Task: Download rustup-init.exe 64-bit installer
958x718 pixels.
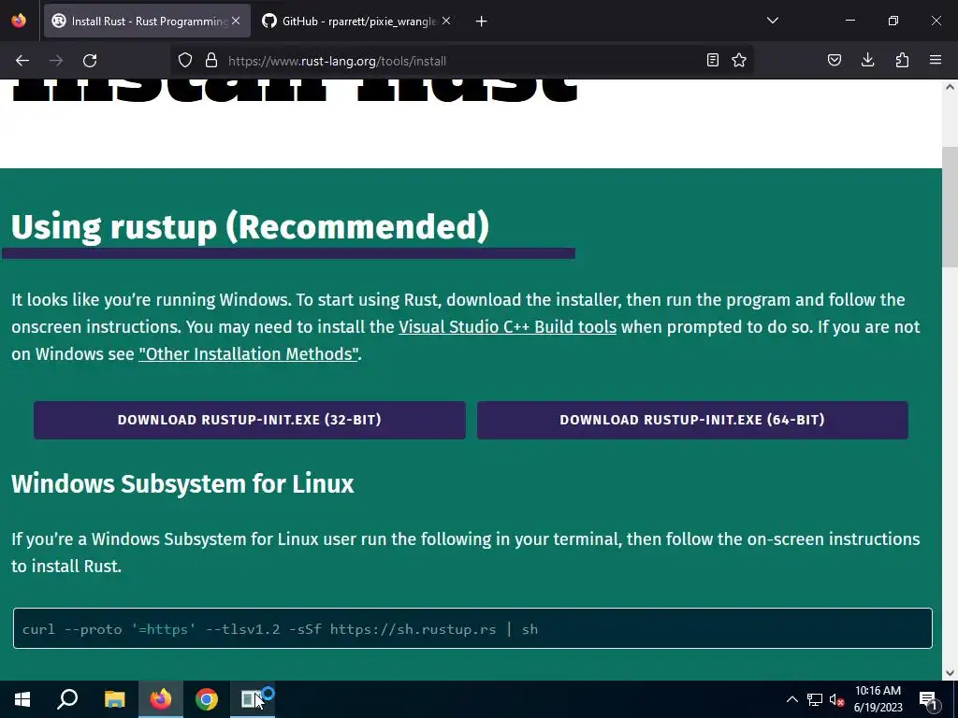Action: [692, 420]
